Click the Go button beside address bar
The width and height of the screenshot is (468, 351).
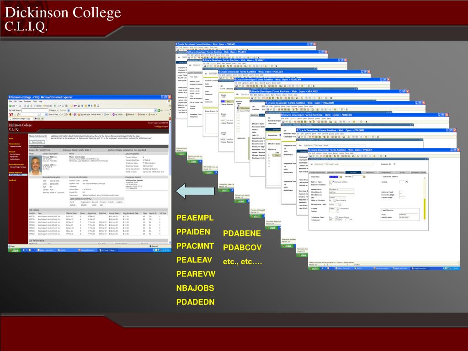tap(160, 111)
